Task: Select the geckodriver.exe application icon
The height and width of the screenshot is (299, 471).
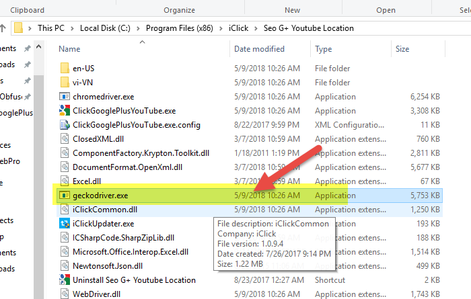Action: point(65,196)
